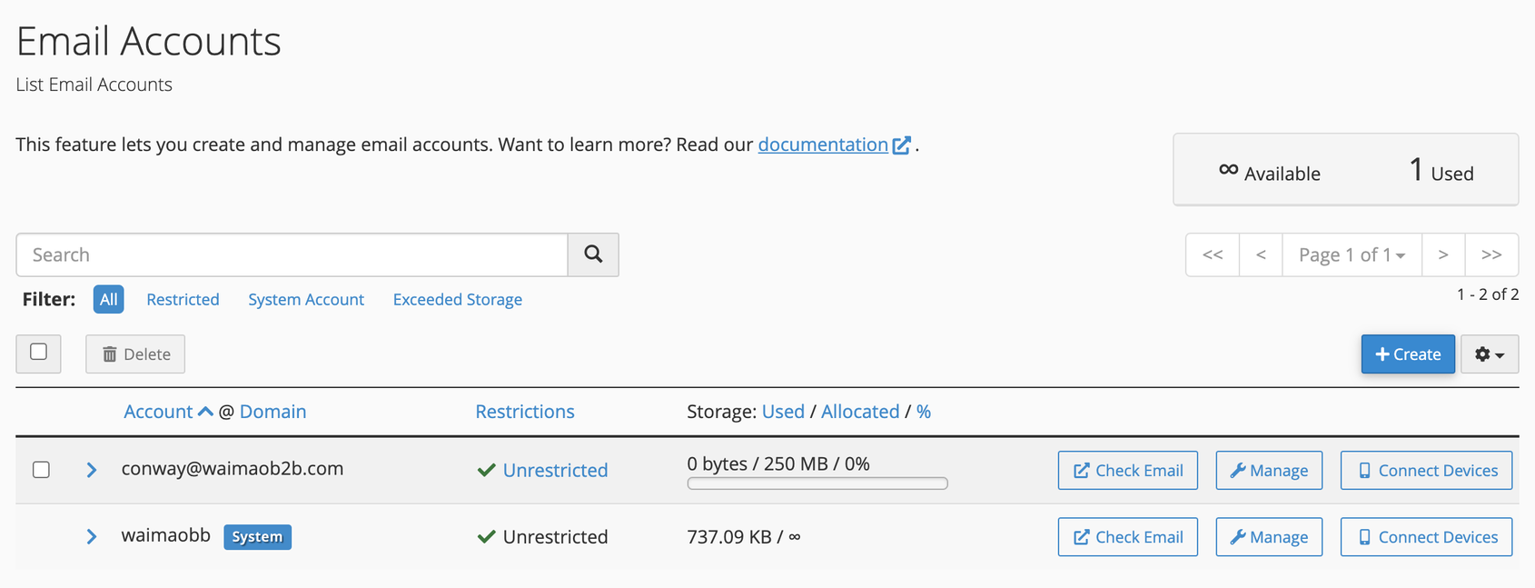The width and height of the screenshot is (1535, 588).
Task: Click Connect Devices for conway@waimaob2b.com
Action: tap(1426, 471)
